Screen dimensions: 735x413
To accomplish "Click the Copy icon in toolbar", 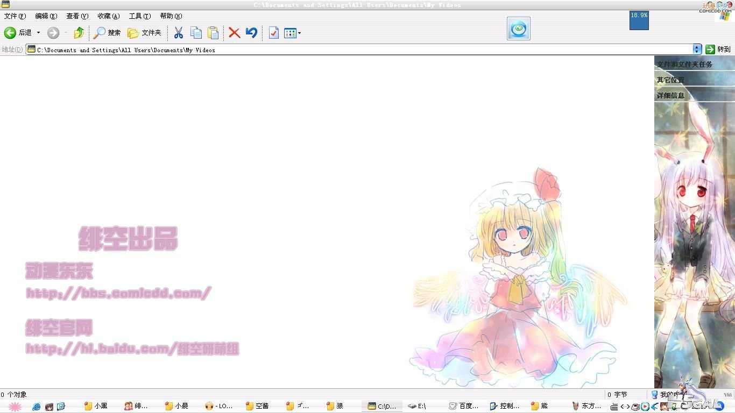I will pyautogui.click(x=196, y=33).
